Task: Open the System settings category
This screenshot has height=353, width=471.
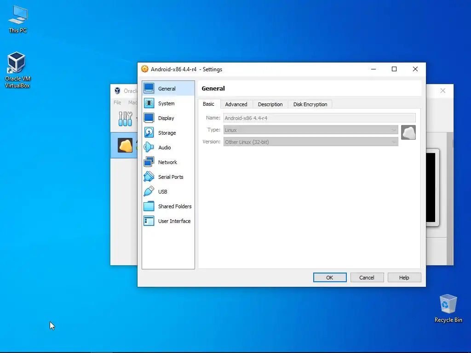Action: [168, 103]
